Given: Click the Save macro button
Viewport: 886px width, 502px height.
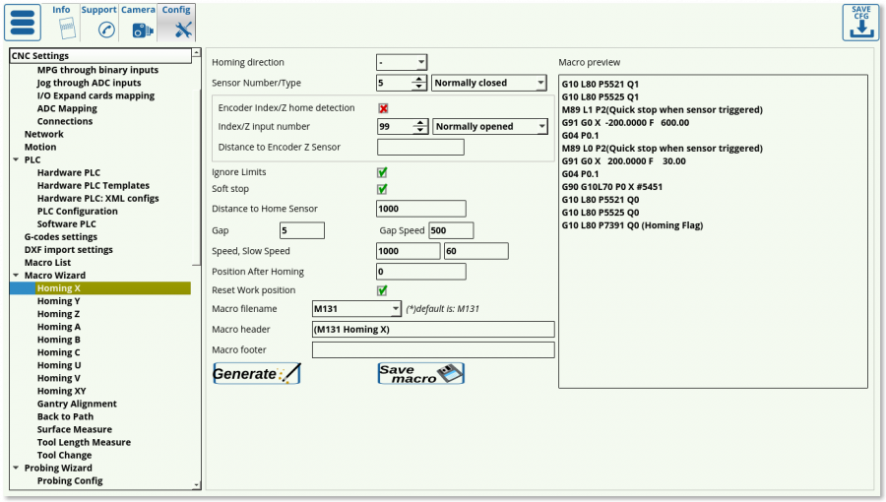Looking at the screenshot, I should pos(420,374).
